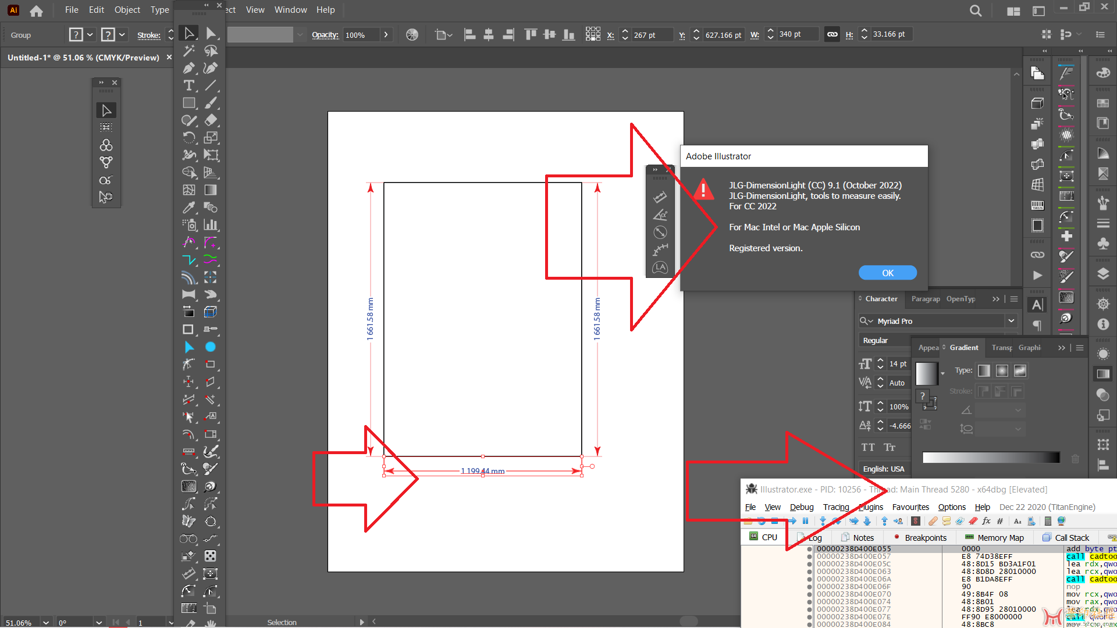Choose linear gradient type
This screenshot has width=1117, height=628.
click(984, 370)
